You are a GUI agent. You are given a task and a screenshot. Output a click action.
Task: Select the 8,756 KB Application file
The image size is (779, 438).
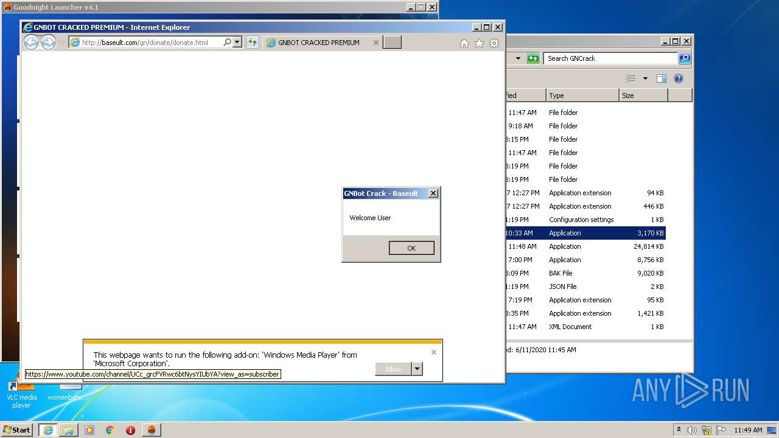click(x=585, y=260)
